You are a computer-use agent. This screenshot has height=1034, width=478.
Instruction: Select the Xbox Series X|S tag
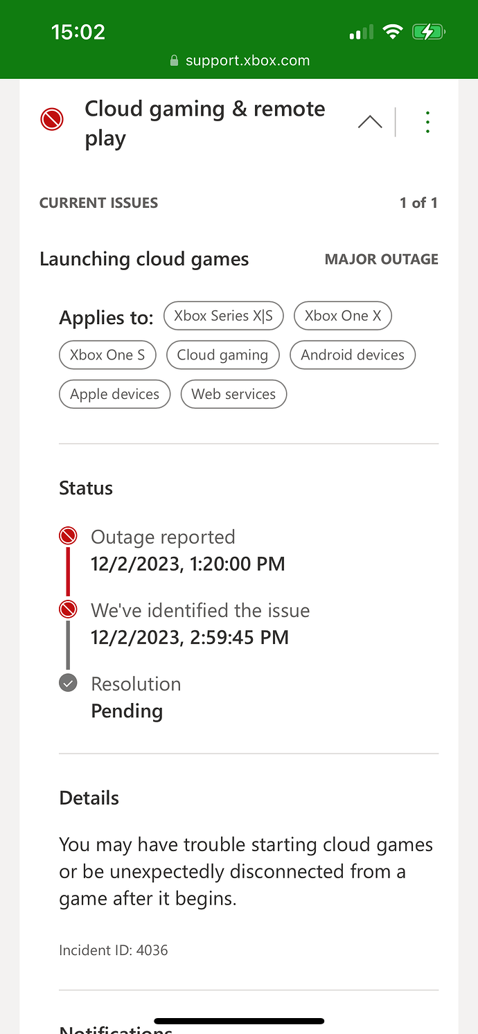(224, 316)
